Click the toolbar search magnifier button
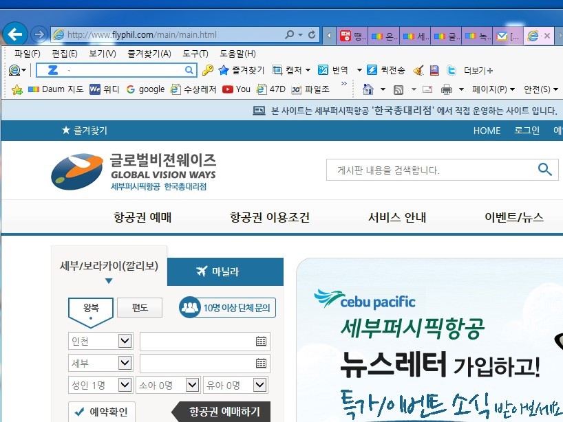This screenshot has width=563, height=422. point(189,70)
